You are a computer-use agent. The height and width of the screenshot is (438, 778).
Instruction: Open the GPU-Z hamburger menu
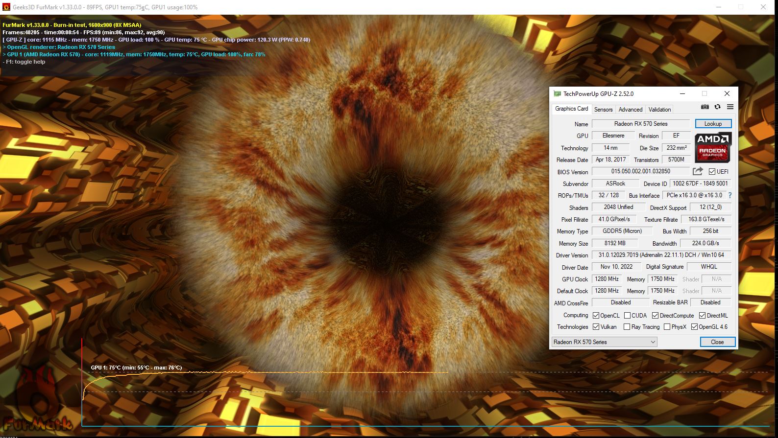[730, 107]
